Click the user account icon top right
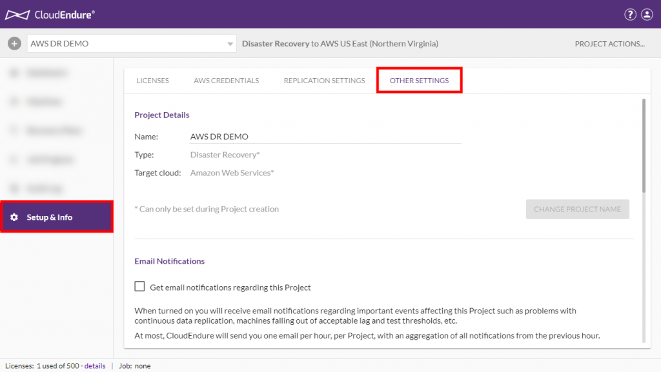 coord(647,14)
